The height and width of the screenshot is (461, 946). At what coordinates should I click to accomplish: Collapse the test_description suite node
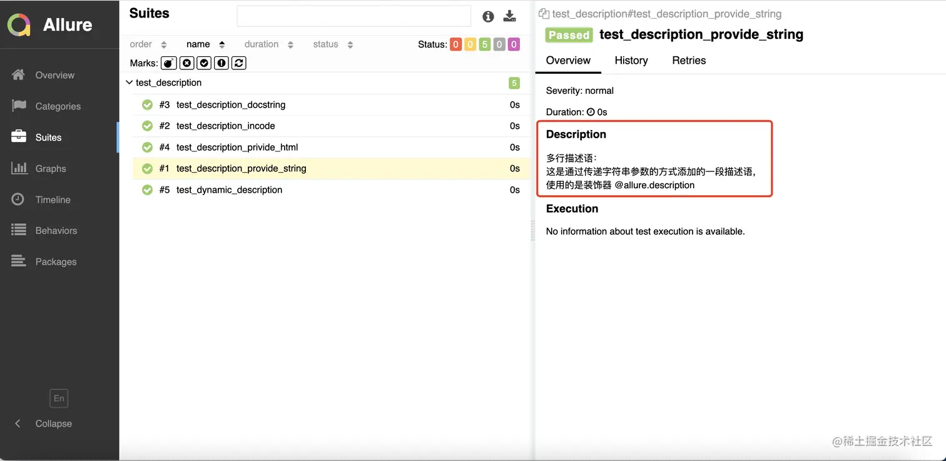(x=129, y=83)
